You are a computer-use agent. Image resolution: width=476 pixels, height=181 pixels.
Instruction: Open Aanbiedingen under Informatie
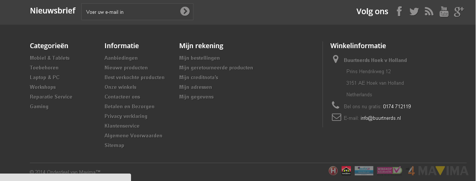tap(121, 58)
